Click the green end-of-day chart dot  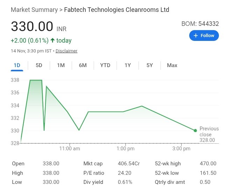(x=195, y=130)
